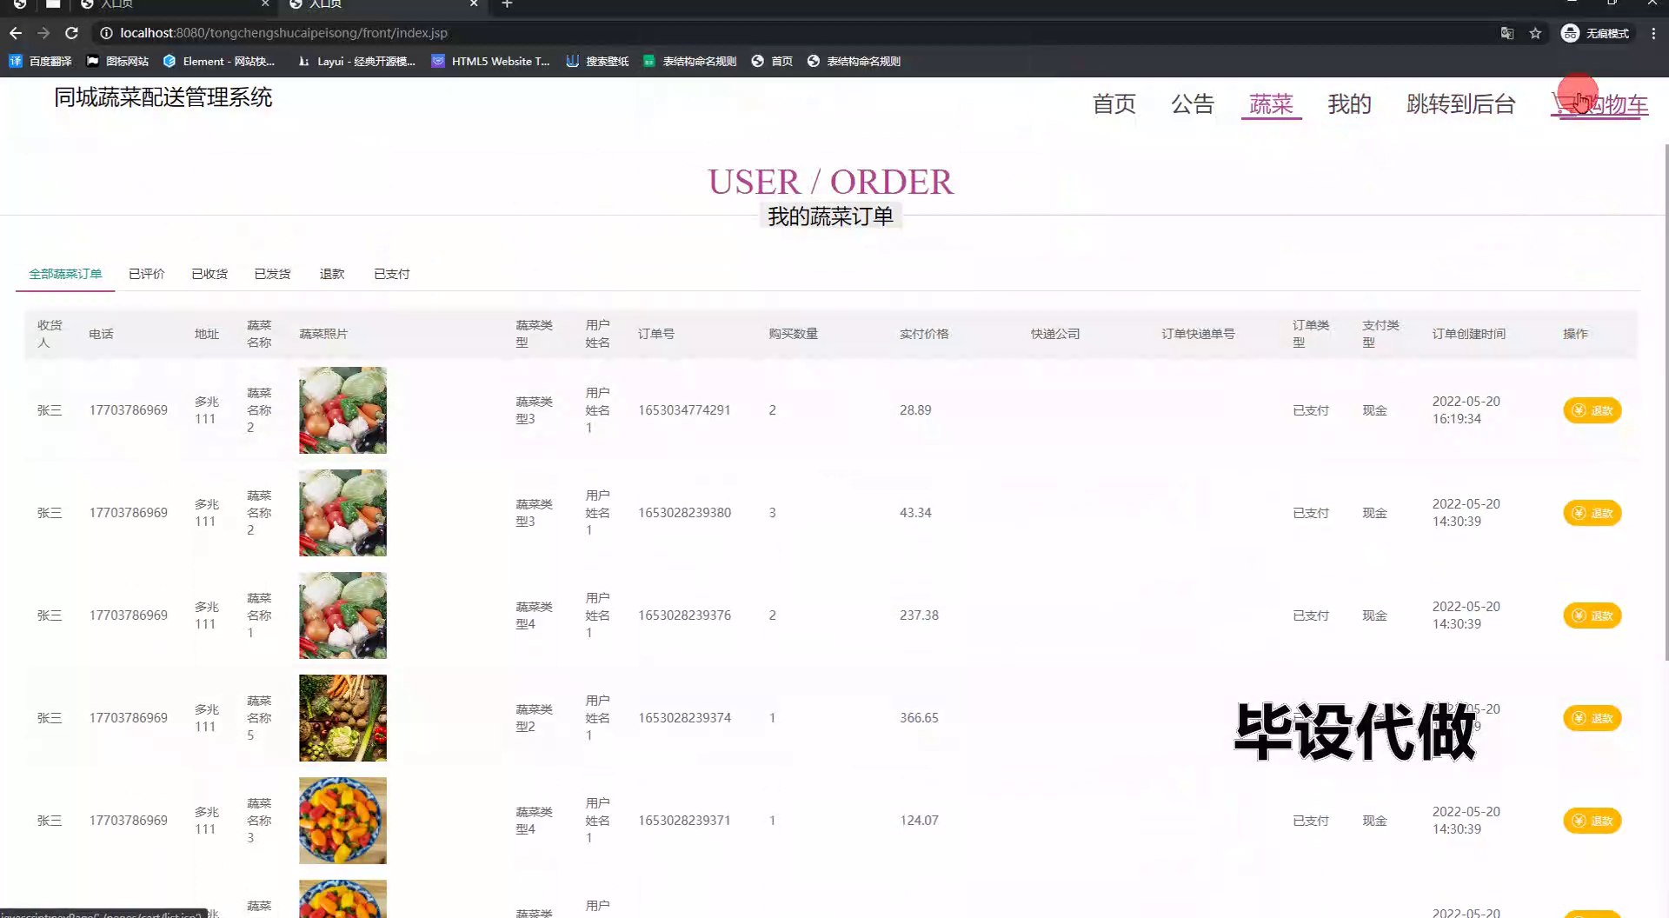1669x918 pixels.
Task: Click 退款 button for order 1653028239371
Action: [x=1592, y=821]
